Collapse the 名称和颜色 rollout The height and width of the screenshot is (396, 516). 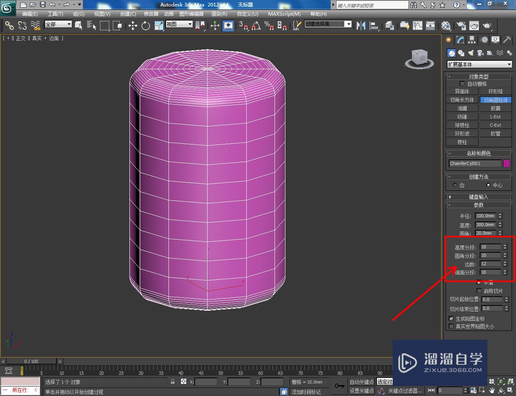click(x=479, y=153)
